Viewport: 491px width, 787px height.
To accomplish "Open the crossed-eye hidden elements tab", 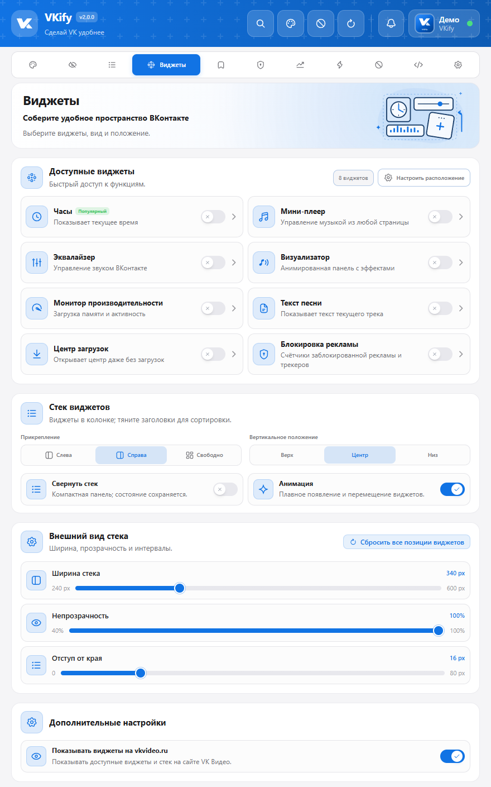I will pos(73,65).
